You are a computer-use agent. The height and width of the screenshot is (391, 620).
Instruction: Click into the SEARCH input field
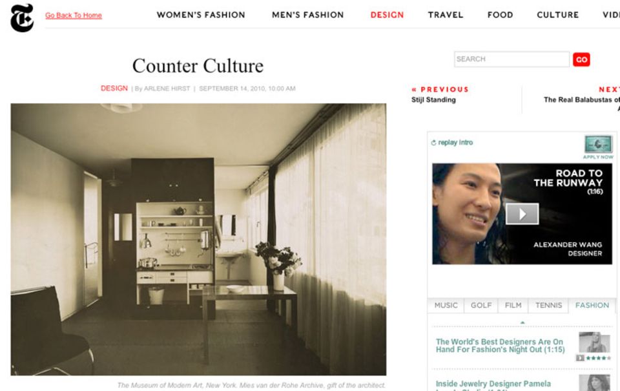coord(512,59)
